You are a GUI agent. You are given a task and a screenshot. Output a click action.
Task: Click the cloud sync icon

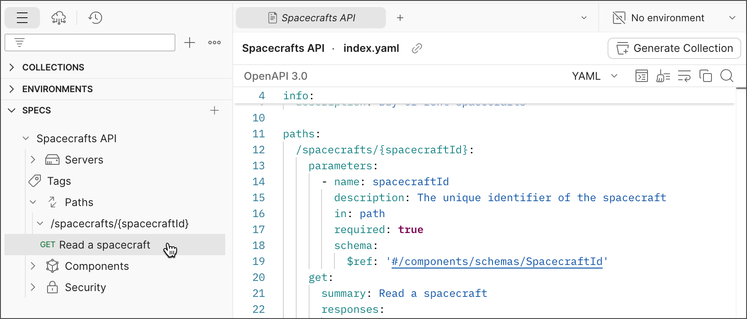click(x=59, y=18)
